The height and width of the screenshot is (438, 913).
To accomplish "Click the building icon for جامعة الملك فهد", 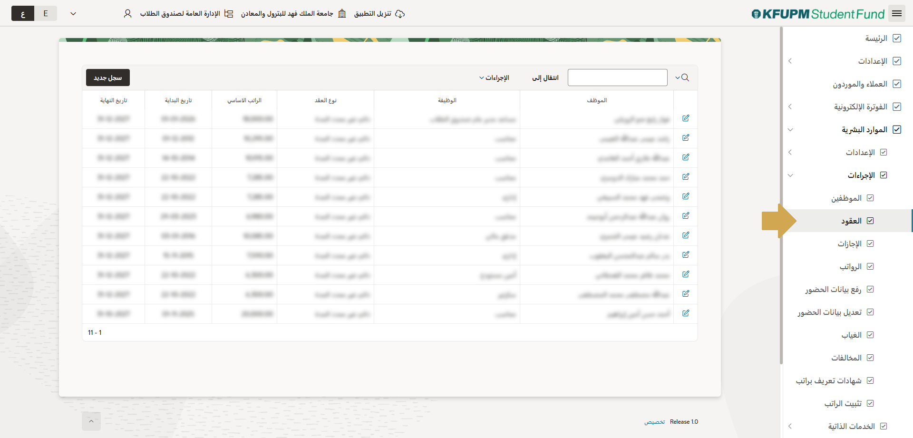I will click(x=342, y=14).
